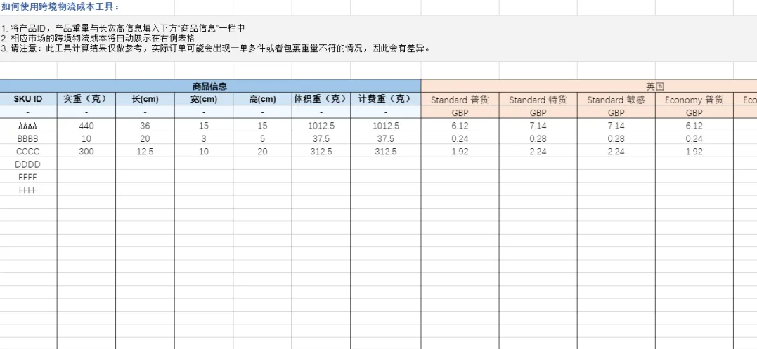Click length cell 20 in BBBB row
Screen dimensions: 757x349
click(145, 138)
